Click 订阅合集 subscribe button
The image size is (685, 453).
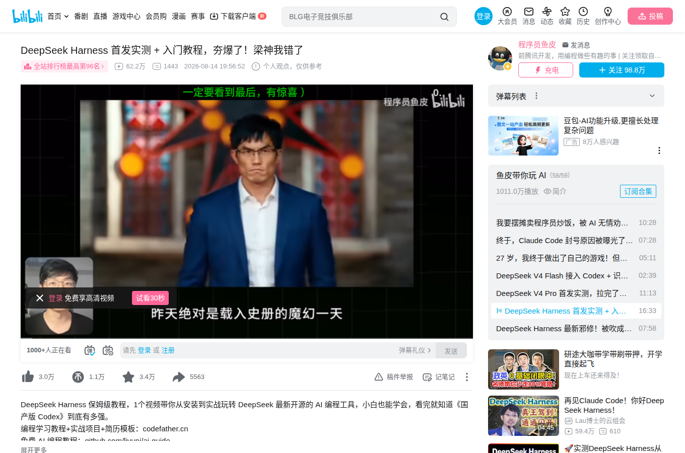[x=638, y=191]
